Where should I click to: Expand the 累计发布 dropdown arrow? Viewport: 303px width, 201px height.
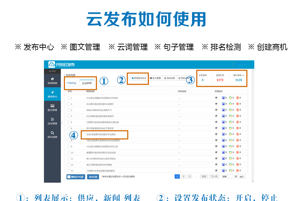pyautogui.click(x=243, y=75)
